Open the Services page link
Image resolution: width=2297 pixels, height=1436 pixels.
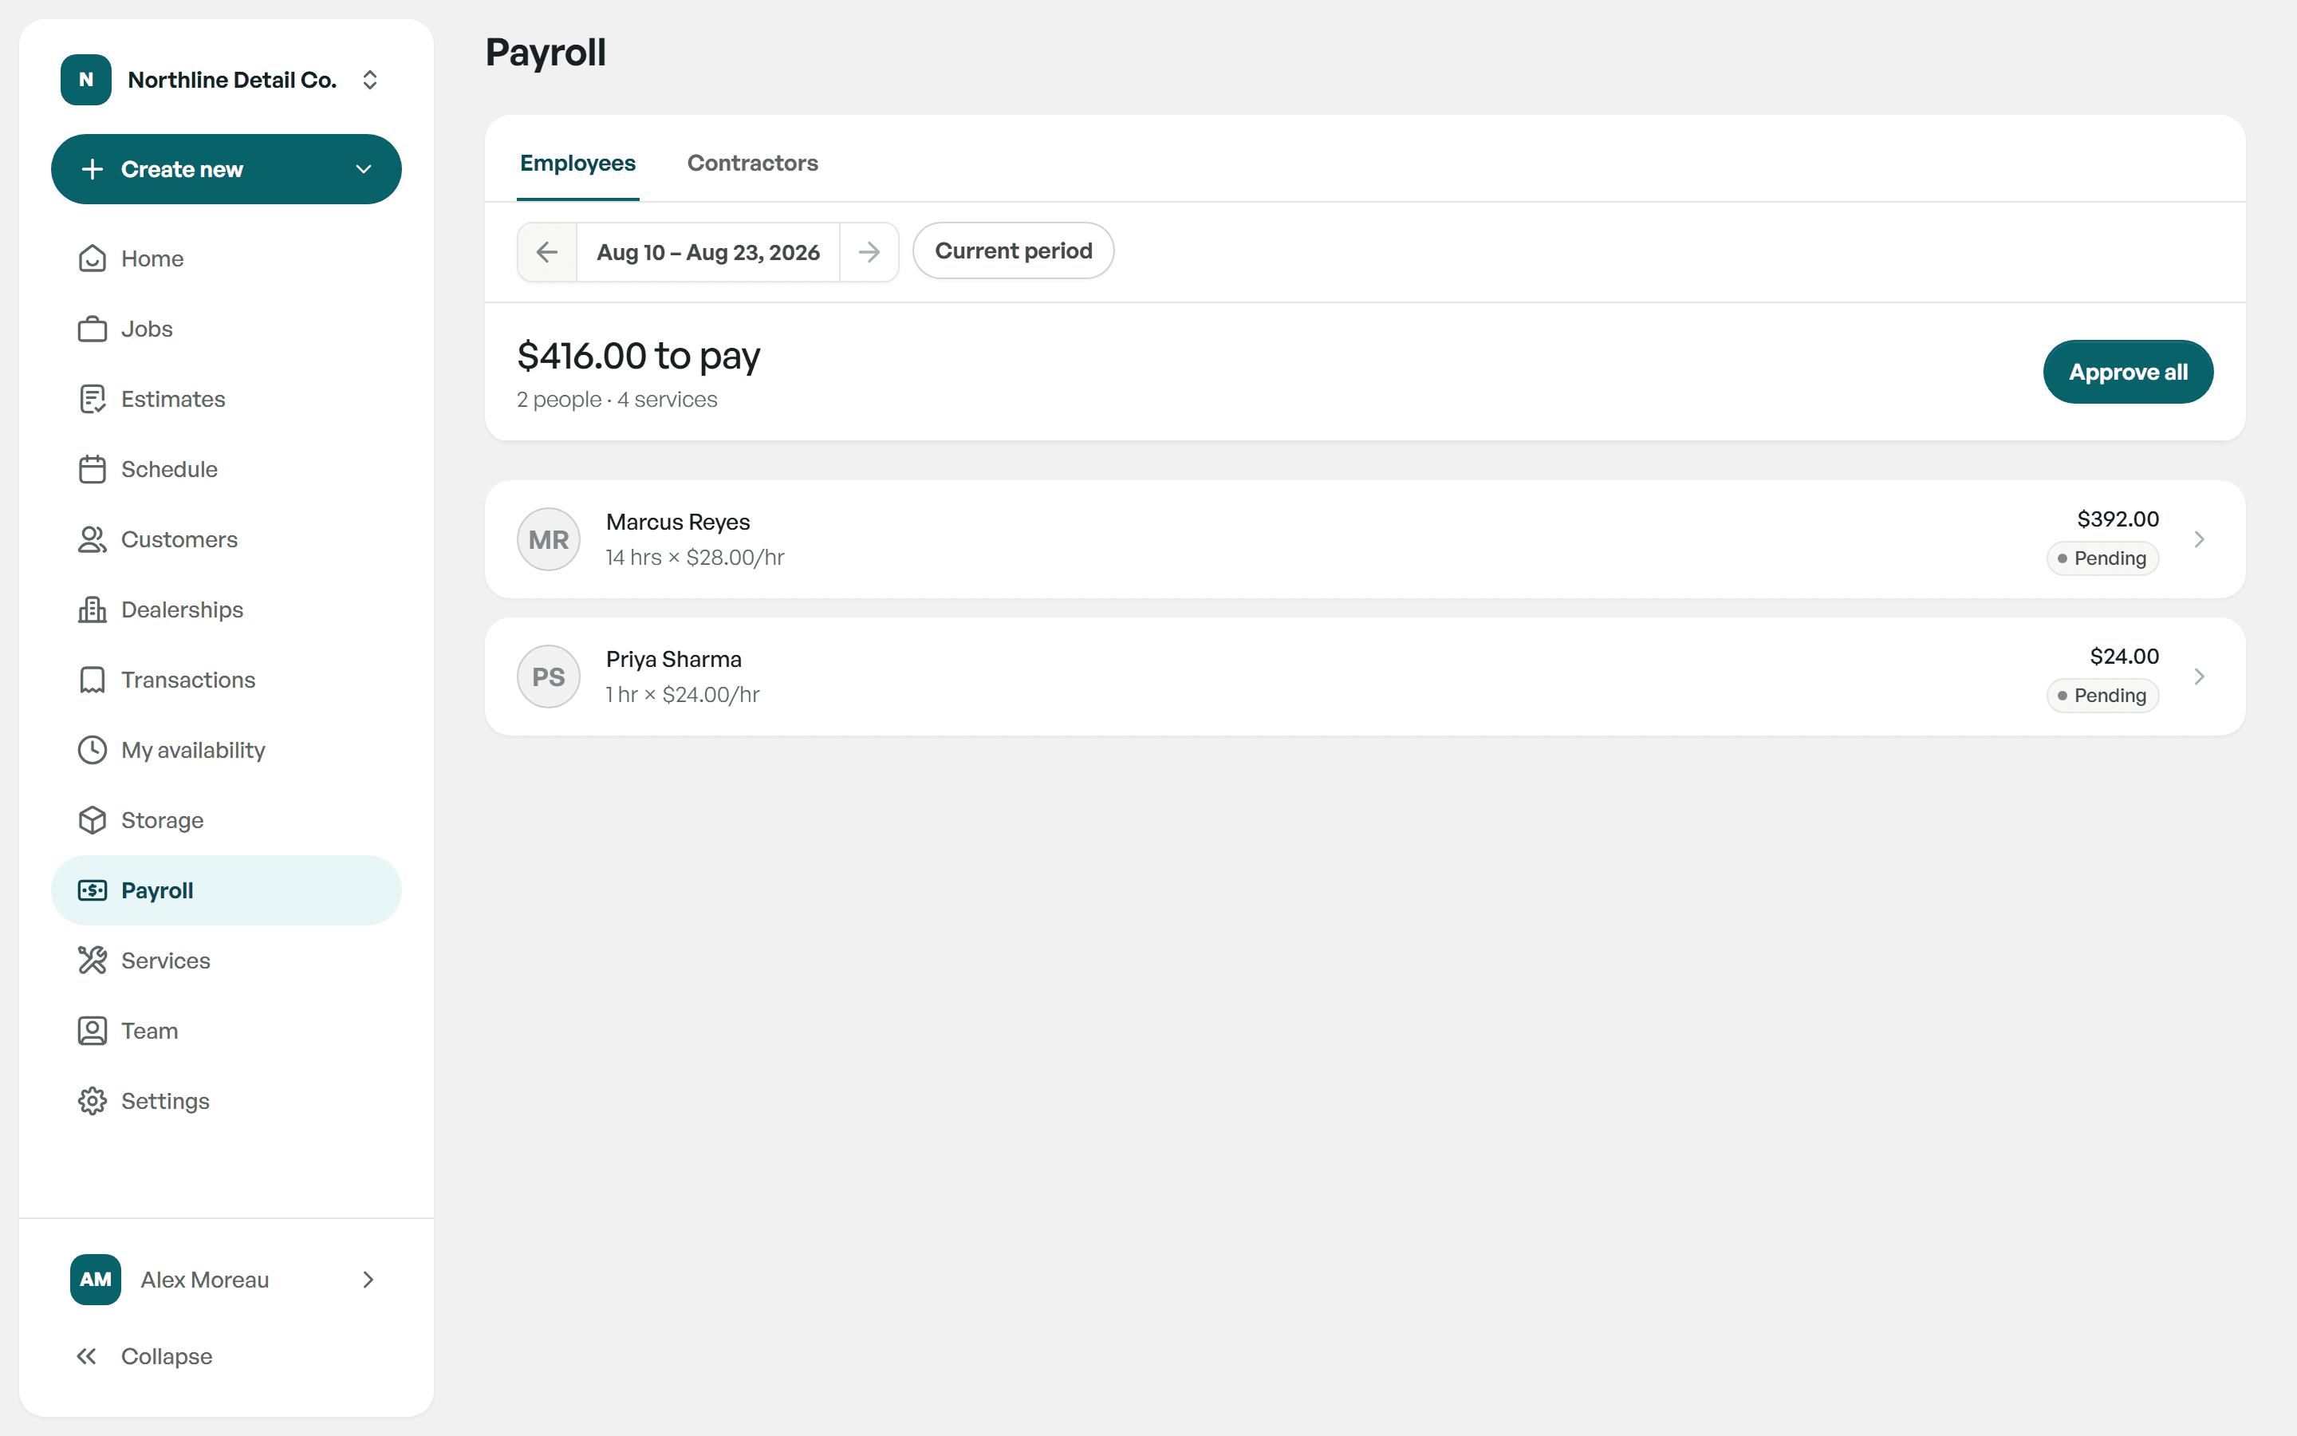227,961
